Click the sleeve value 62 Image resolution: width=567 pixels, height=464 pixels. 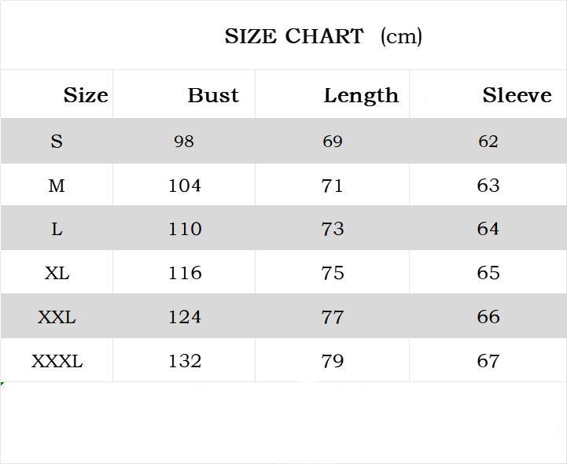[488, 142]
